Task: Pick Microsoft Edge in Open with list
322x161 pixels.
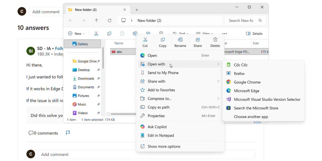Action: click(264, 91)
